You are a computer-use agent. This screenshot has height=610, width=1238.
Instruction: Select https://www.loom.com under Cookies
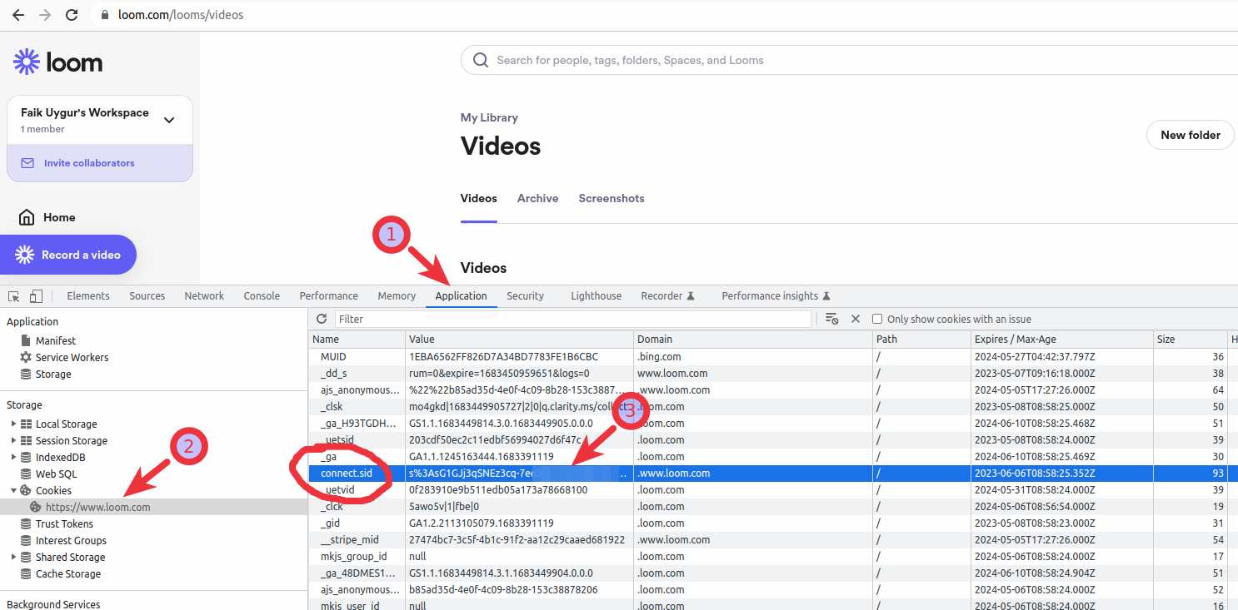click(98, 507)
